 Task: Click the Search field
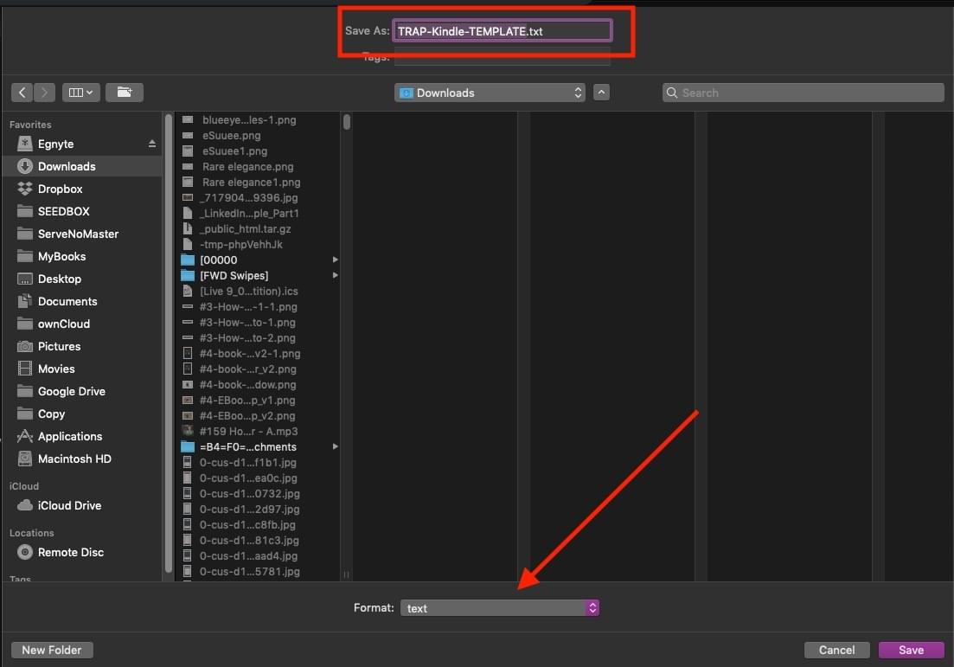click(x=803, y=93)
